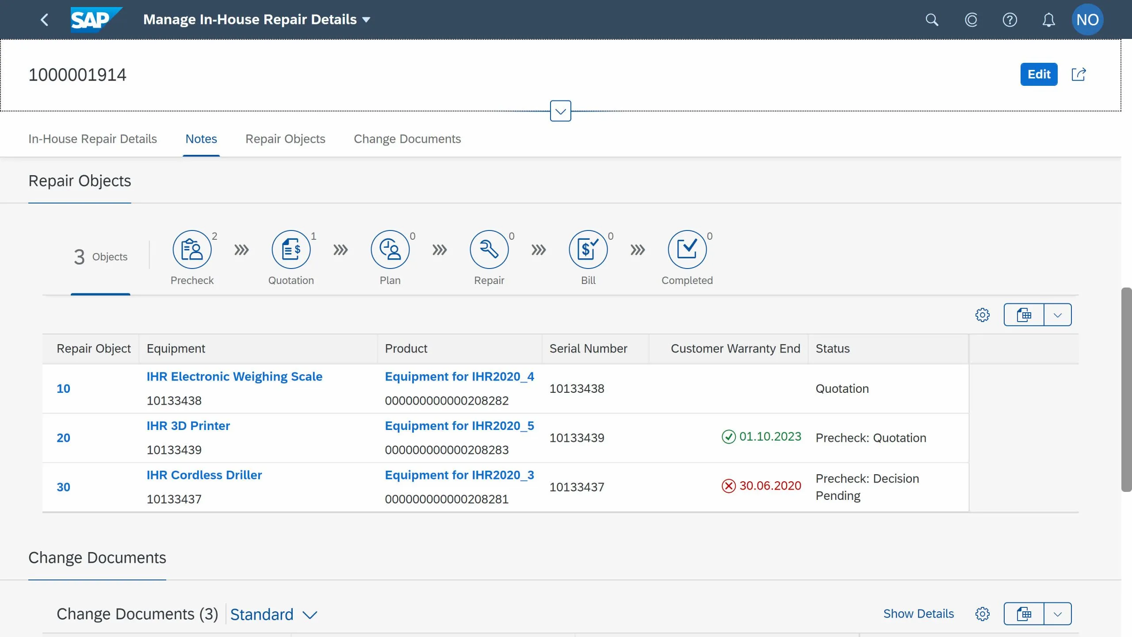
Task: Click the Precheck process step icon
Action: pos(192,249)
